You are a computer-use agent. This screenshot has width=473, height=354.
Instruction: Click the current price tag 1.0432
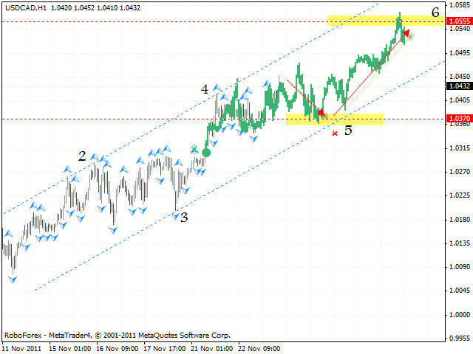pyautogui.click(x=459, y=86)
